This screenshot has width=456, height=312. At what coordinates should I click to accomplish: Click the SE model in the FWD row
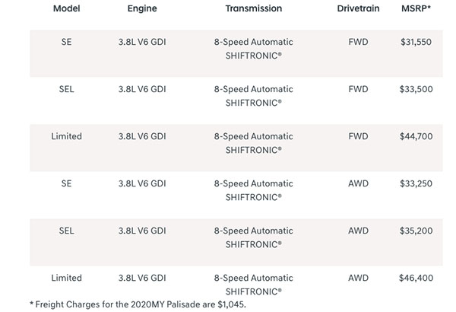66,42
